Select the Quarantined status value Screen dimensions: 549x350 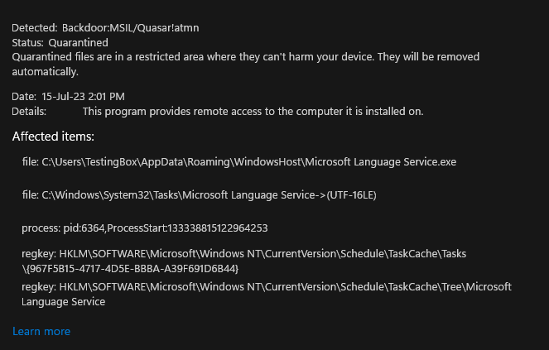(78, 42)
